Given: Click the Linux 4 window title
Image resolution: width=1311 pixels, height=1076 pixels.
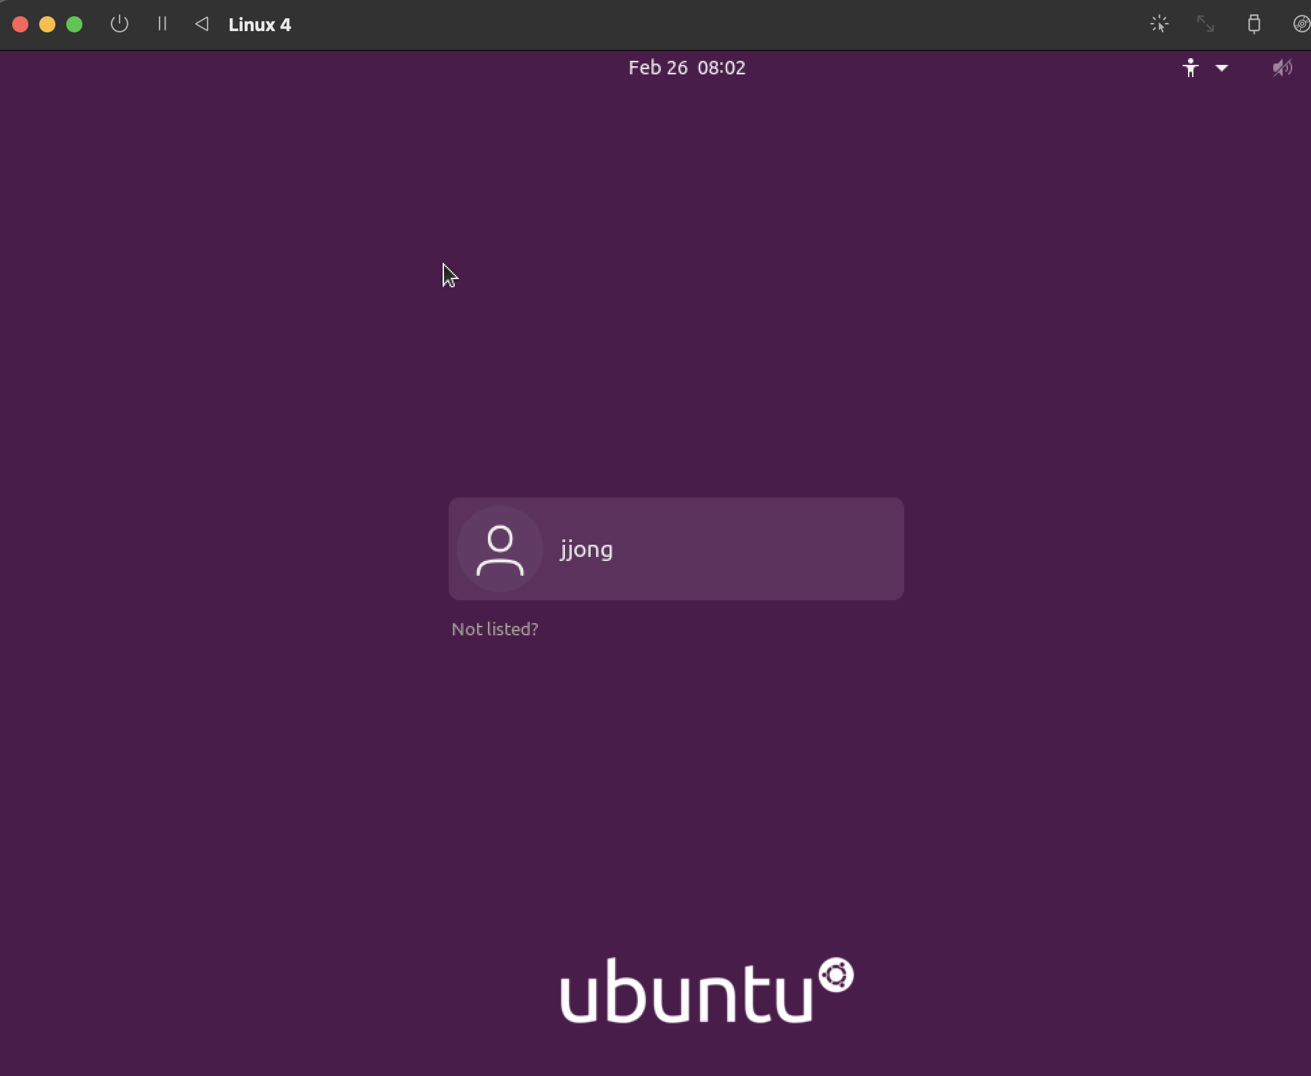Looking at the screenshot, I should pos(259,25).
